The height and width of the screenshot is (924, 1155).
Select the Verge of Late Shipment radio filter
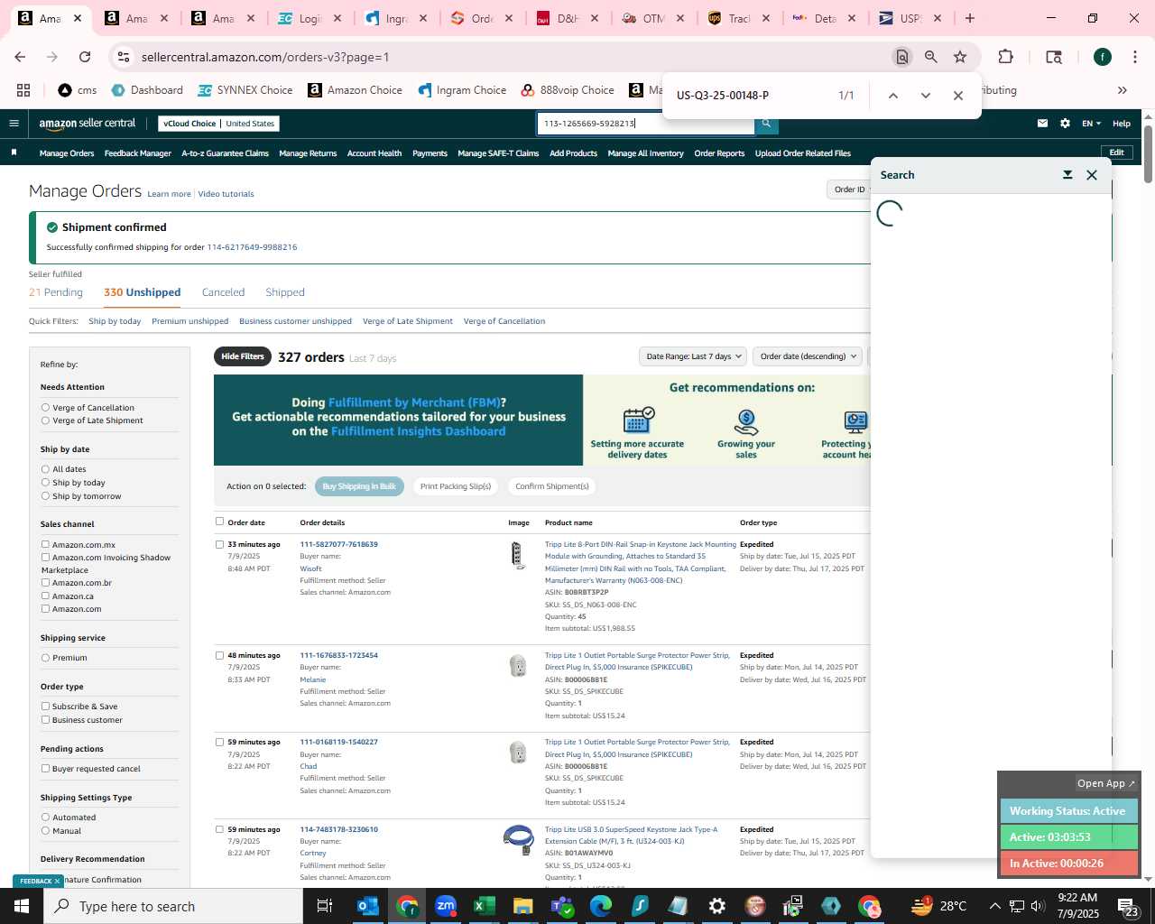click(45, 420)
